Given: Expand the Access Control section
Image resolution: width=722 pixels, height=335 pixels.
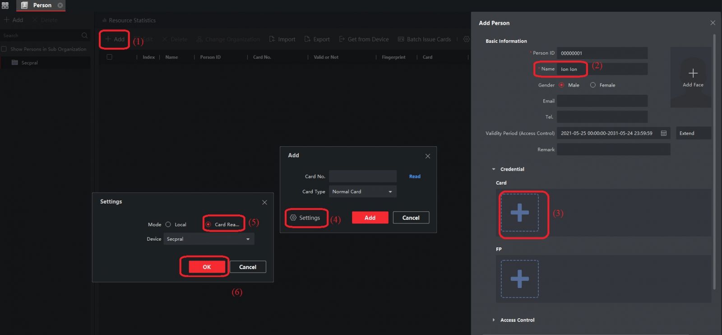Looking at the screenshot, I should pos(494,320).
